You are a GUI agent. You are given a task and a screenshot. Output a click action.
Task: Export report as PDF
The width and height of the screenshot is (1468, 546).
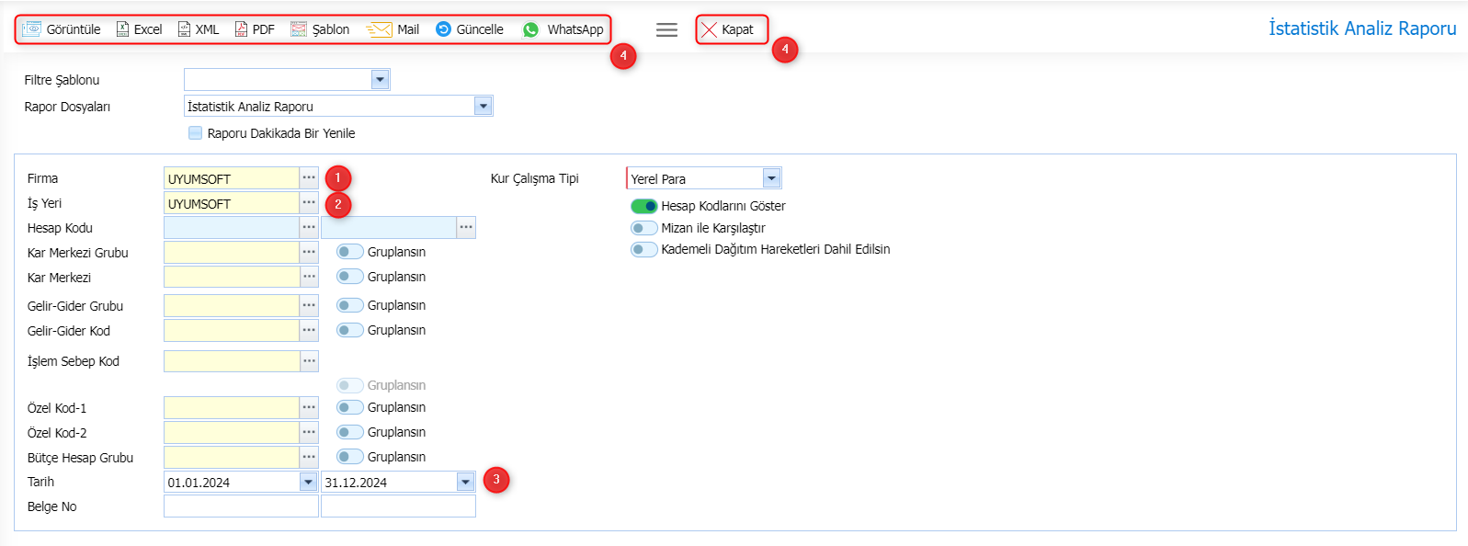pos(255,29)
